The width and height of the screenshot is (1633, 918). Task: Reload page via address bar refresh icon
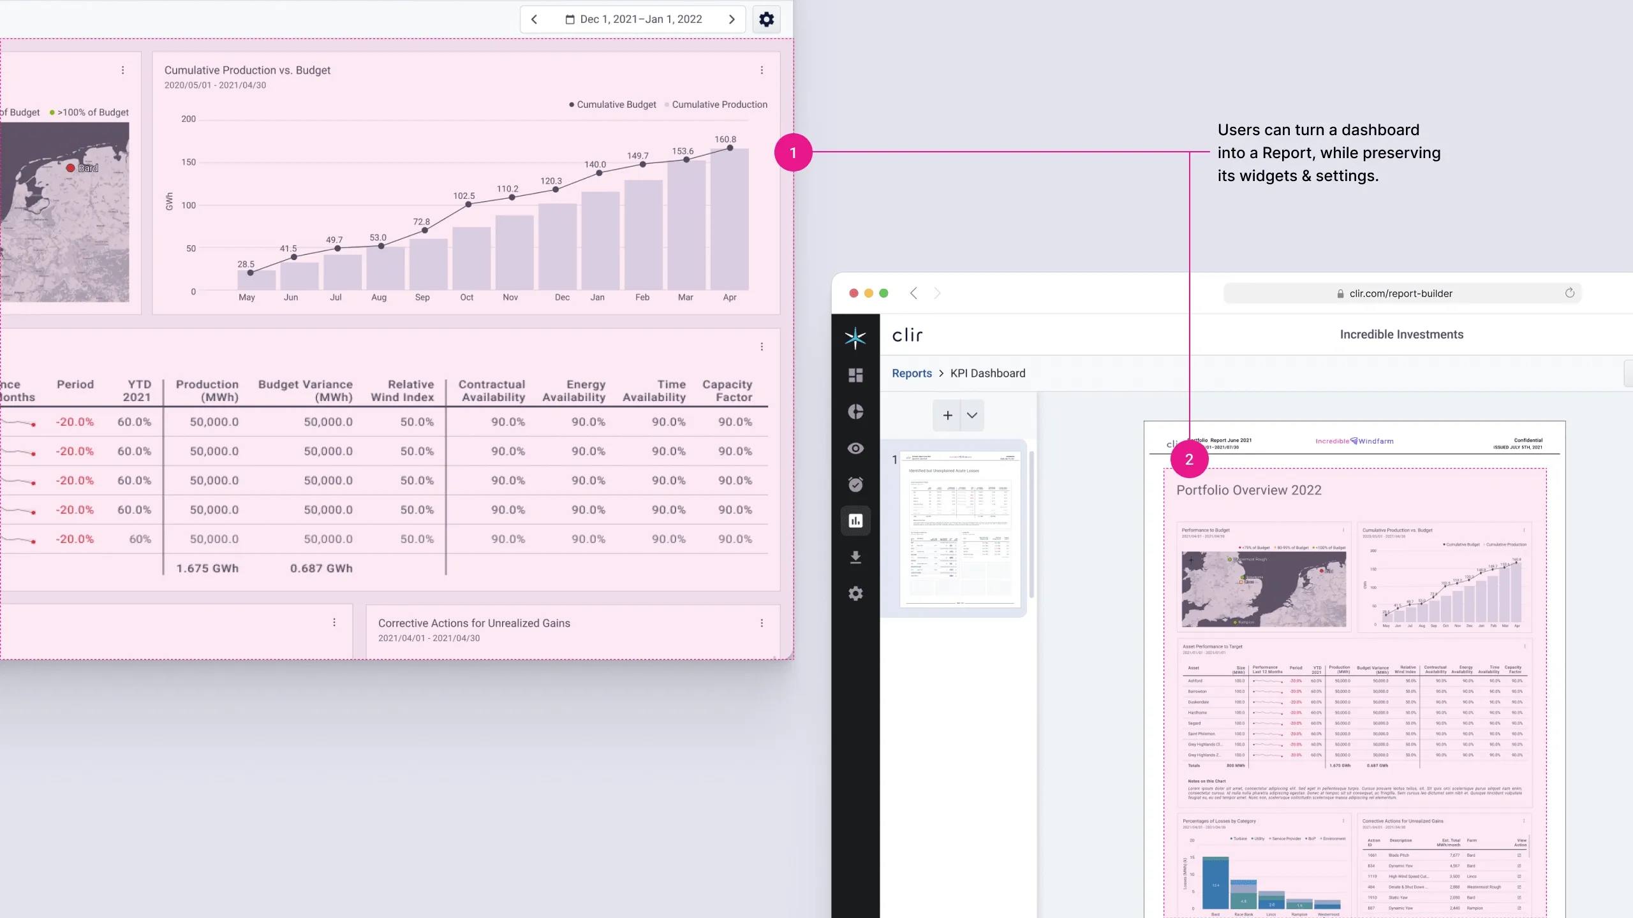tap(1570, 293)
